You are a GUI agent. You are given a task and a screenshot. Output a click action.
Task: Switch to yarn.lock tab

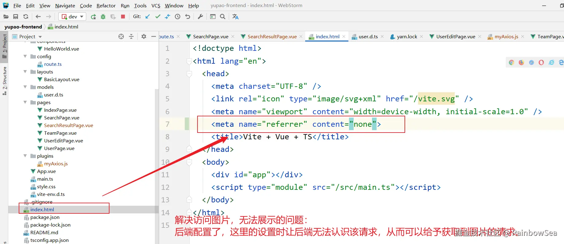click(x=407, y=36)
